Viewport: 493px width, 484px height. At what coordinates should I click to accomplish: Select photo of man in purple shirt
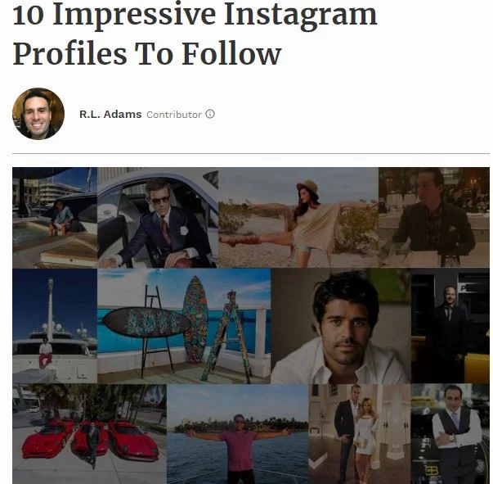pyautogui.click(x=237, y=434)
